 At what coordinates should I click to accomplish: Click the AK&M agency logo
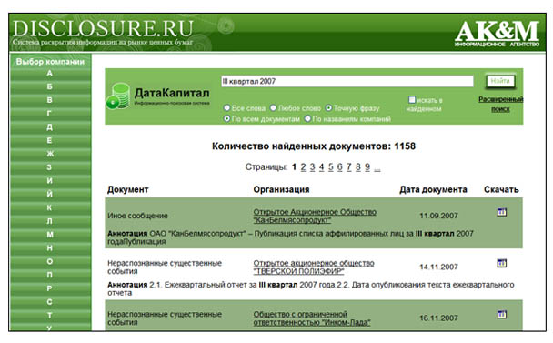tap(497, 34)
